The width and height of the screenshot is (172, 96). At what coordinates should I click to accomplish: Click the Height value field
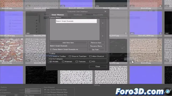coord(33,92)
